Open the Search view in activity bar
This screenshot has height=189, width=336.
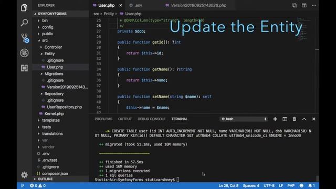(24, 23)
